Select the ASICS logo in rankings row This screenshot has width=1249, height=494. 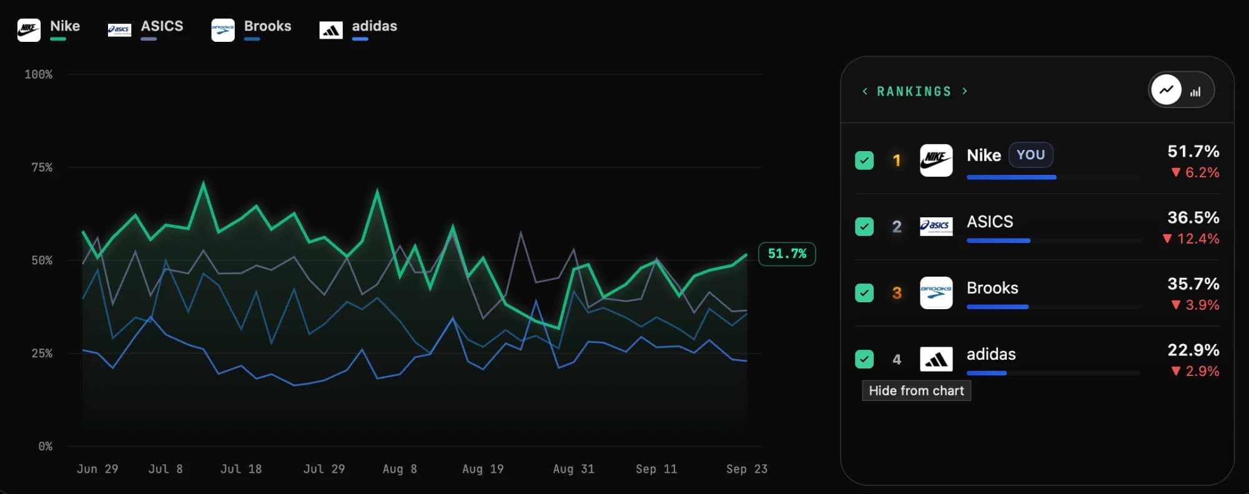tap(936, 226)
